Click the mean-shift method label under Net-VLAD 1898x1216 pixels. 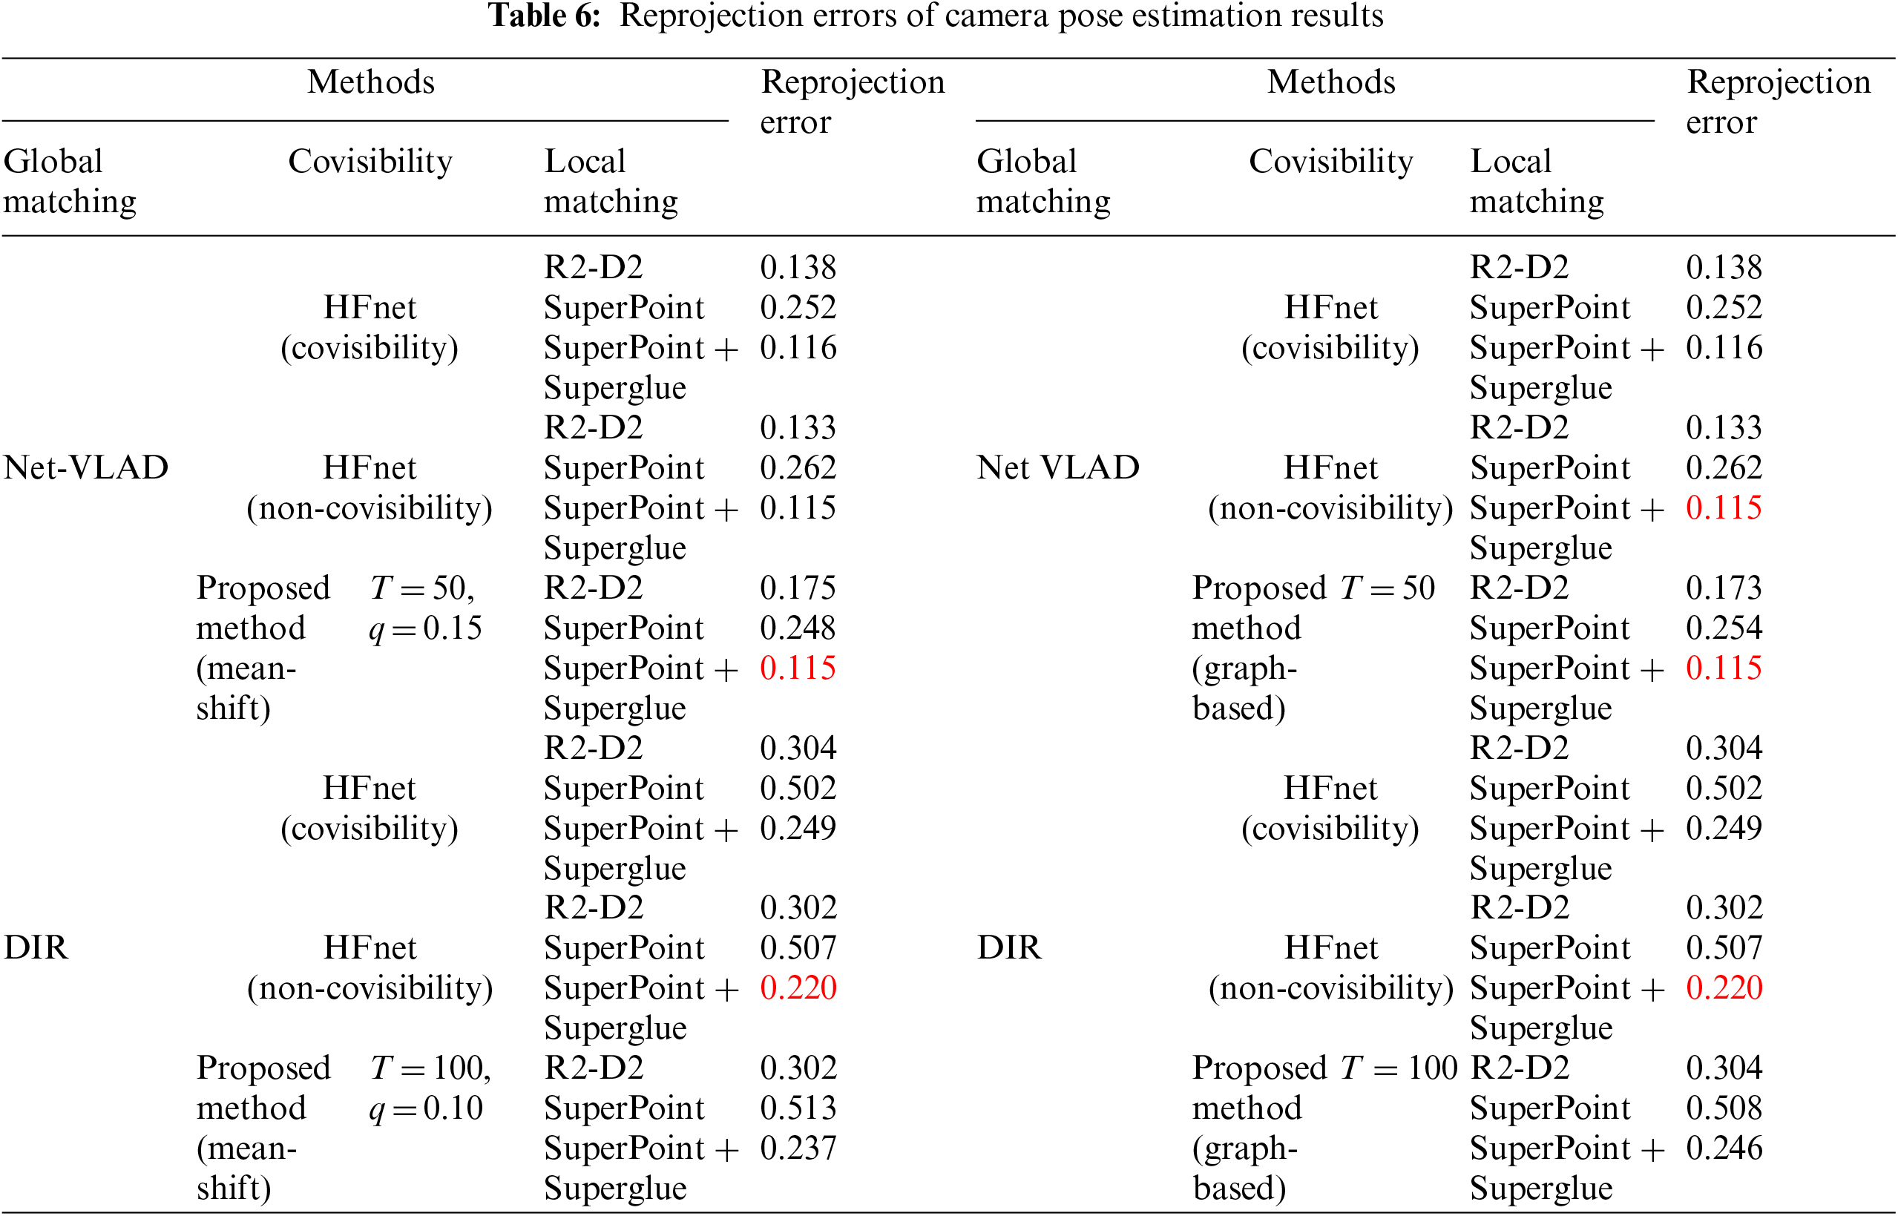coord(262,648)
